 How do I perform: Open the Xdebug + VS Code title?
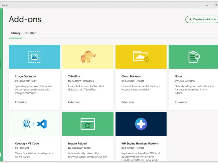[27, 144]
